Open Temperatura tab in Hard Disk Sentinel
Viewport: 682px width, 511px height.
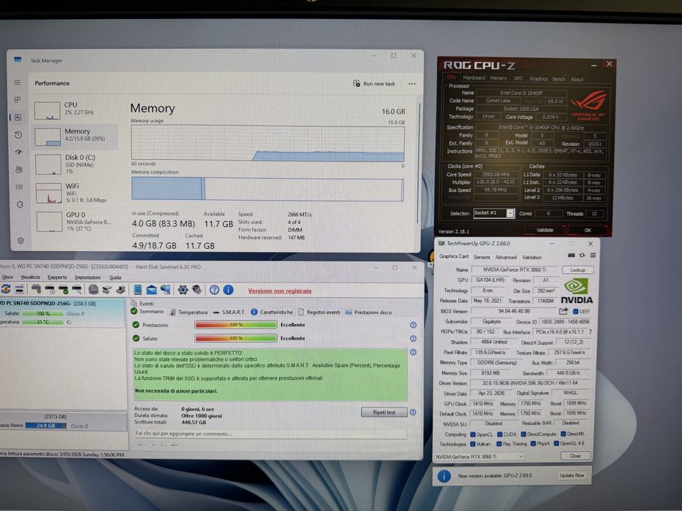pos(189,312)
